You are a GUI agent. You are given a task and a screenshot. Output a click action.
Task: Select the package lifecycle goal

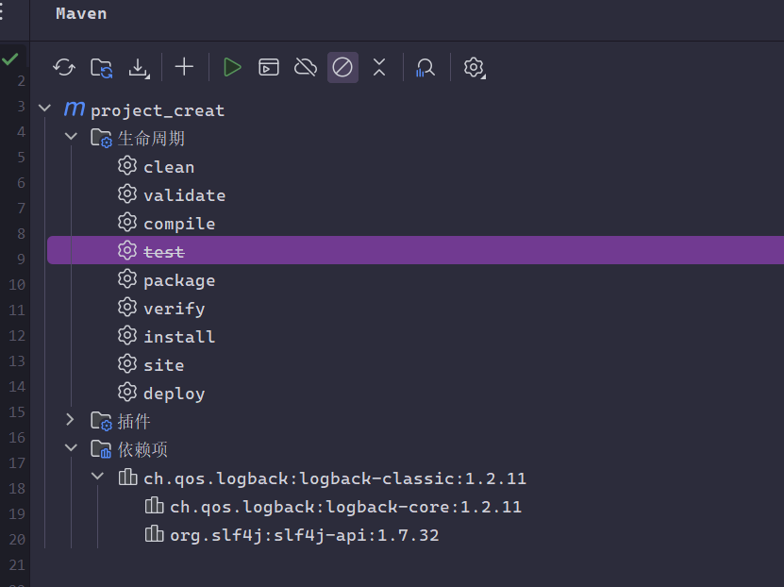(178, 280)
